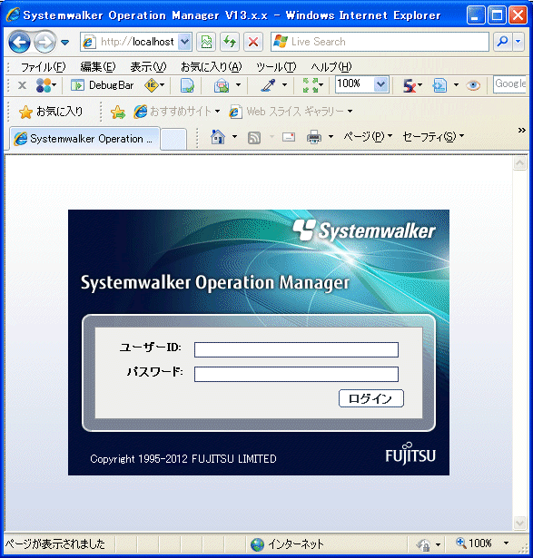Click the Home icon in command bar
533x558 pixels.
click(218, 137)
